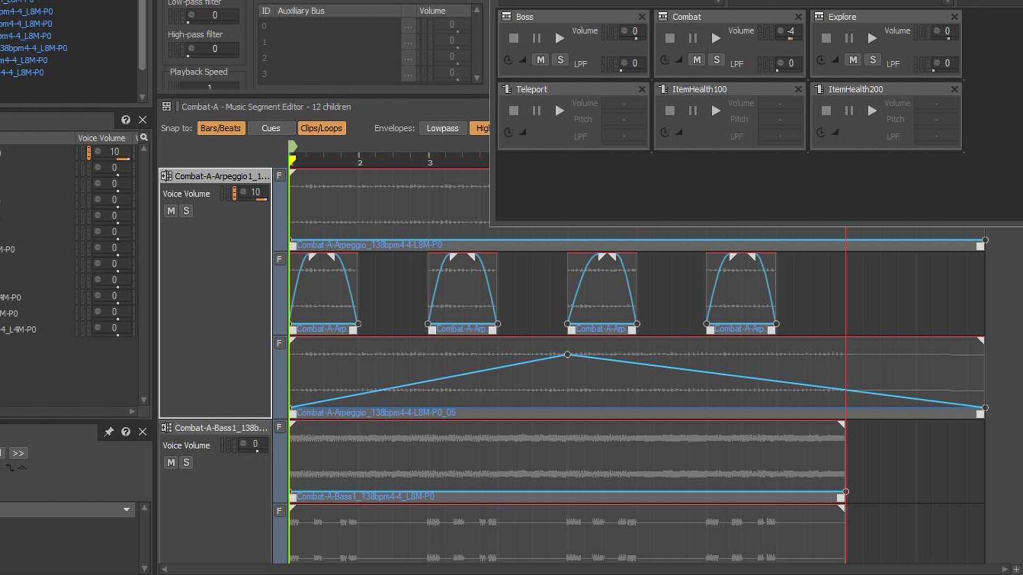Click the timer icon in the Boss transport panel
1023x575 pixels.
[508, 60]
